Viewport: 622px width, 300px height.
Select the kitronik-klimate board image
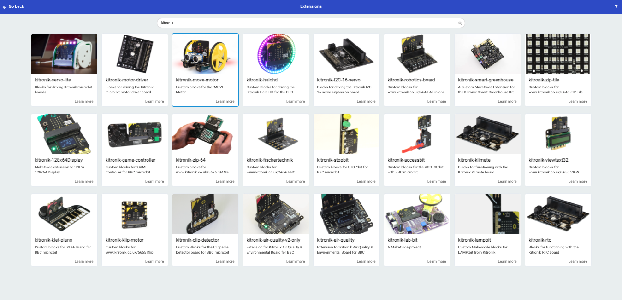tap(488, 134)
